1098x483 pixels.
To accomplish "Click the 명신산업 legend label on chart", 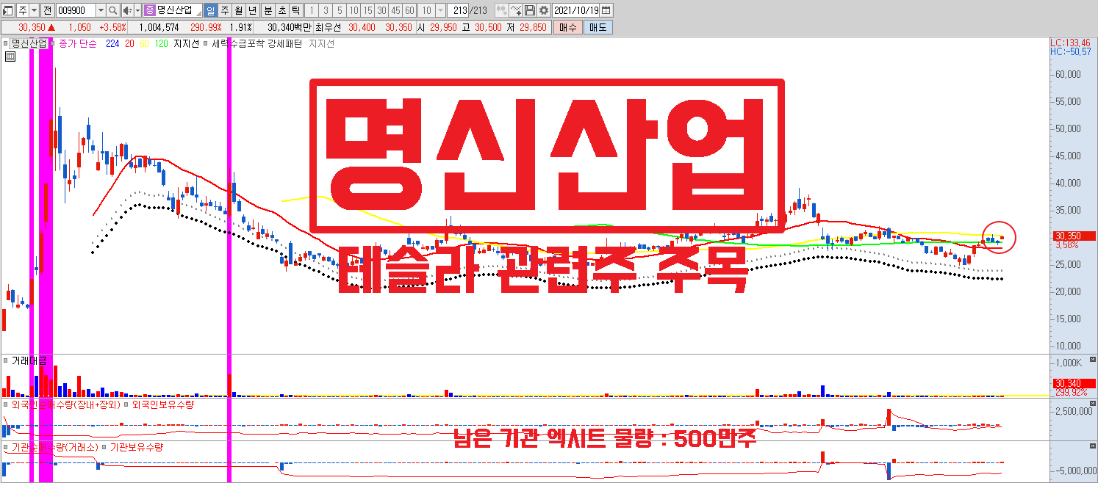I will tap(29, 43).
